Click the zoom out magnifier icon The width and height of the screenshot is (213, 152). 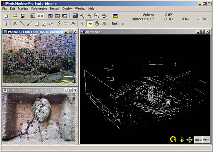pyautogui.click(x=82, y=16)
